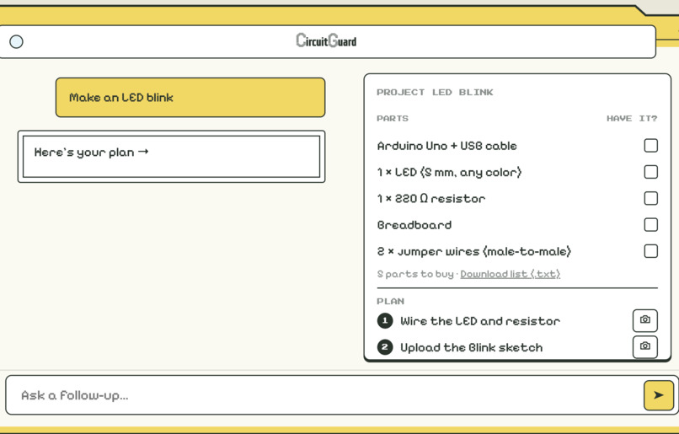
Task: Check the jumper wires checkbox
Action: (651, 251)
